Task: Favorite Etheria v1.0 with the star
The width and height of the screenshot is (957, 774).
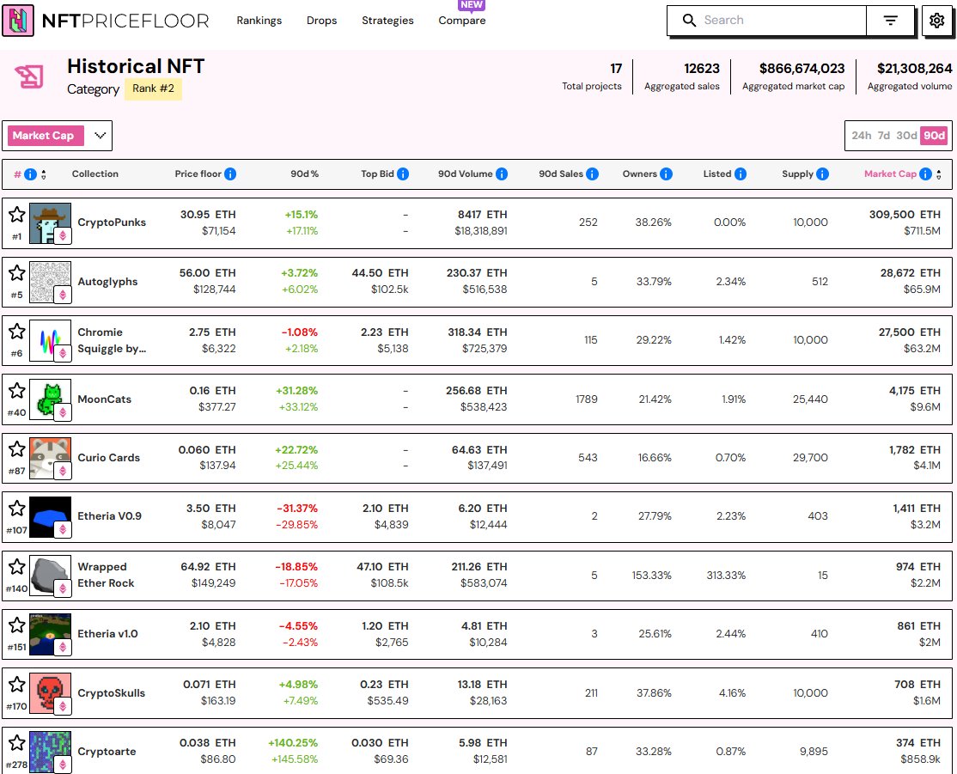Action: [x=17, y=625]
